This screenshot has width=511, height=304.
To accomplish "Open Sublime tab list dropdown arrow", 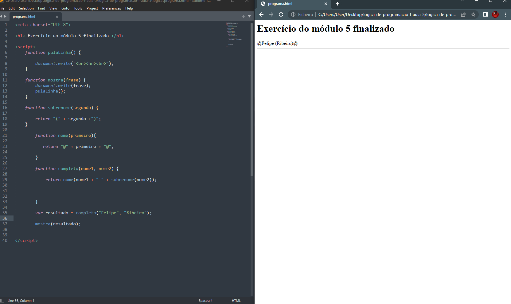I will tap(249, 16).
